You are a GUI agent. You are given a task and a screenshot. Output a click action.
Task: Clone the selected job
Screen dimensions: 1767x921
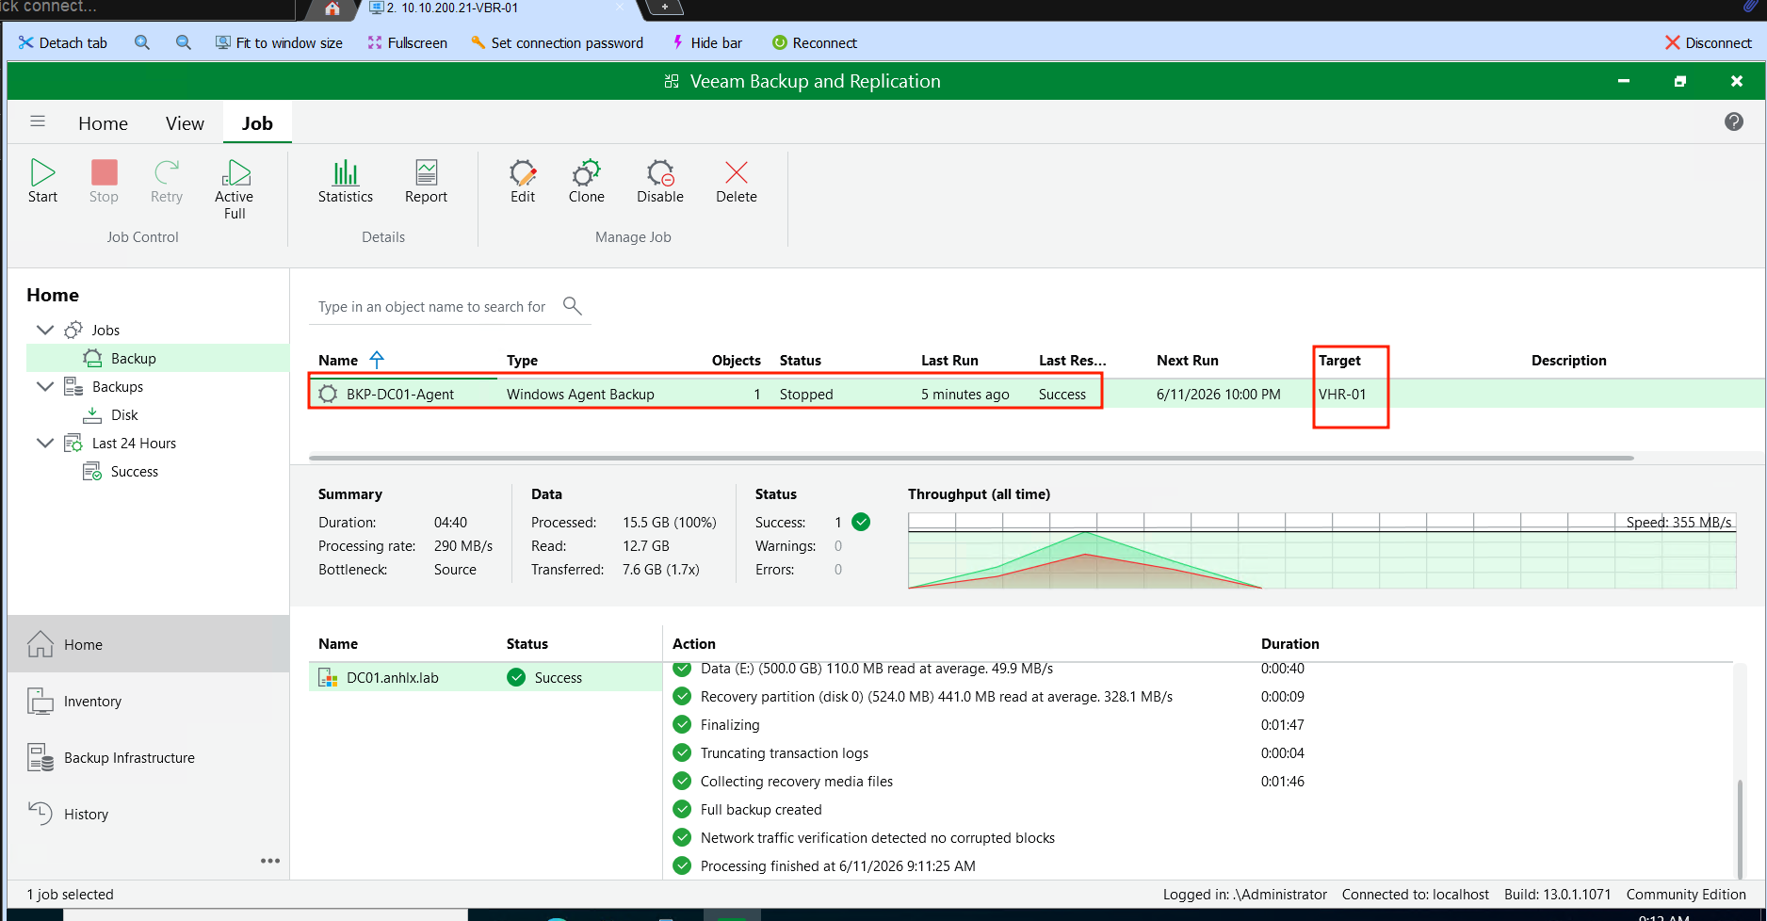click(x=587, y=182)
